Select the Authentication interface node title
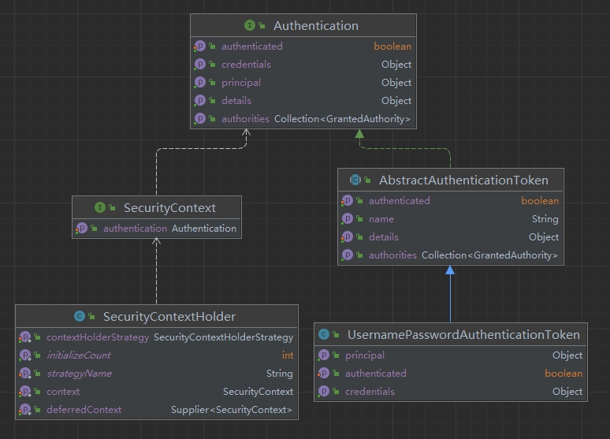Screen dimensions: 610x439 coord(316,26)
